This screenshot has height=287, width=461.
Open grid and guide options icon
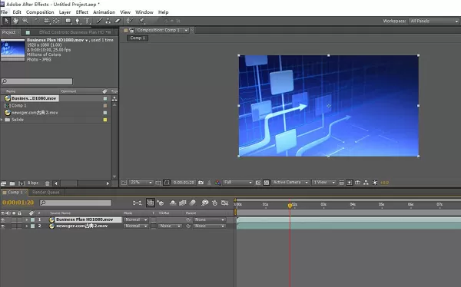click(158, 183)
